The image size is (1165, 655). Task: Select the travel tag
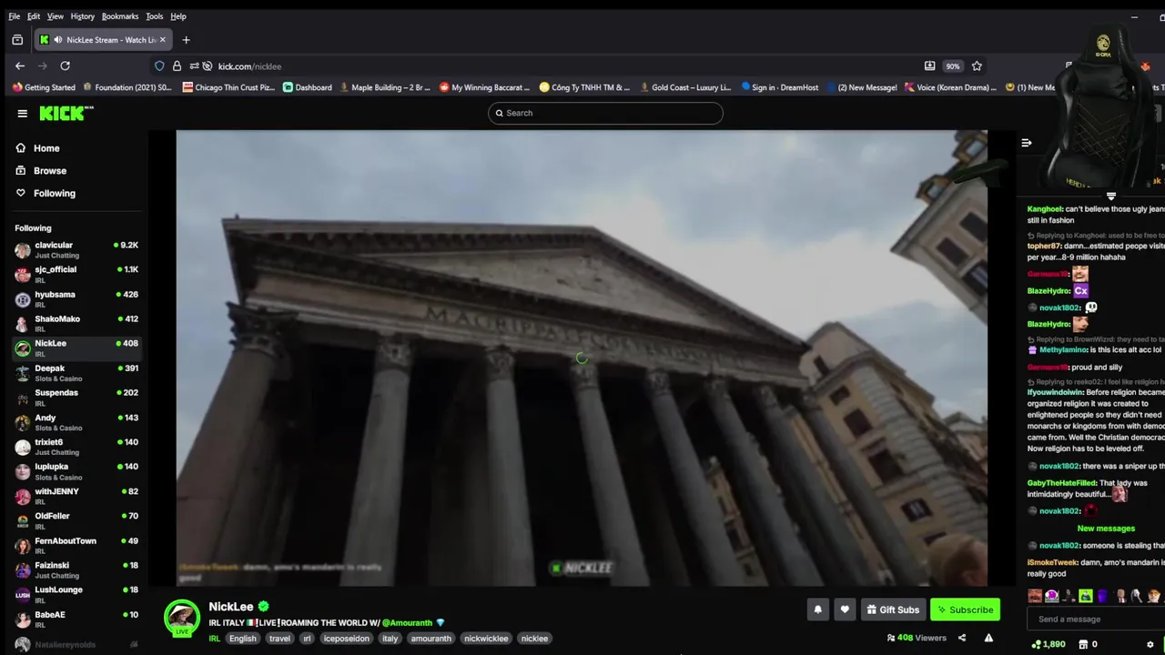point(279,639)
